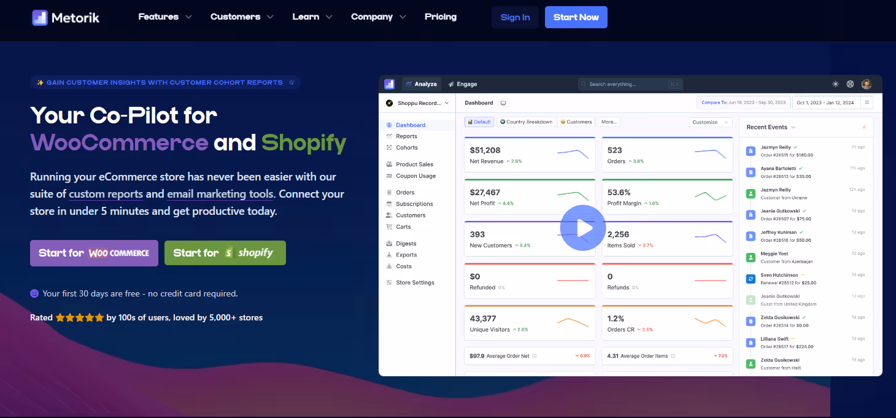Open the $27,467 Net Profit card

530,197
